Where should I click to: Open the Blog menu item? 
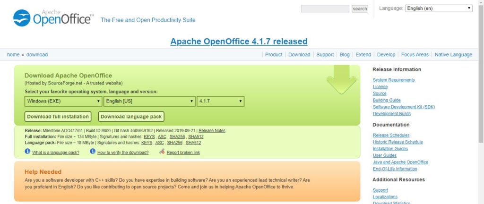pyautogui.click(x=345, y=55)
